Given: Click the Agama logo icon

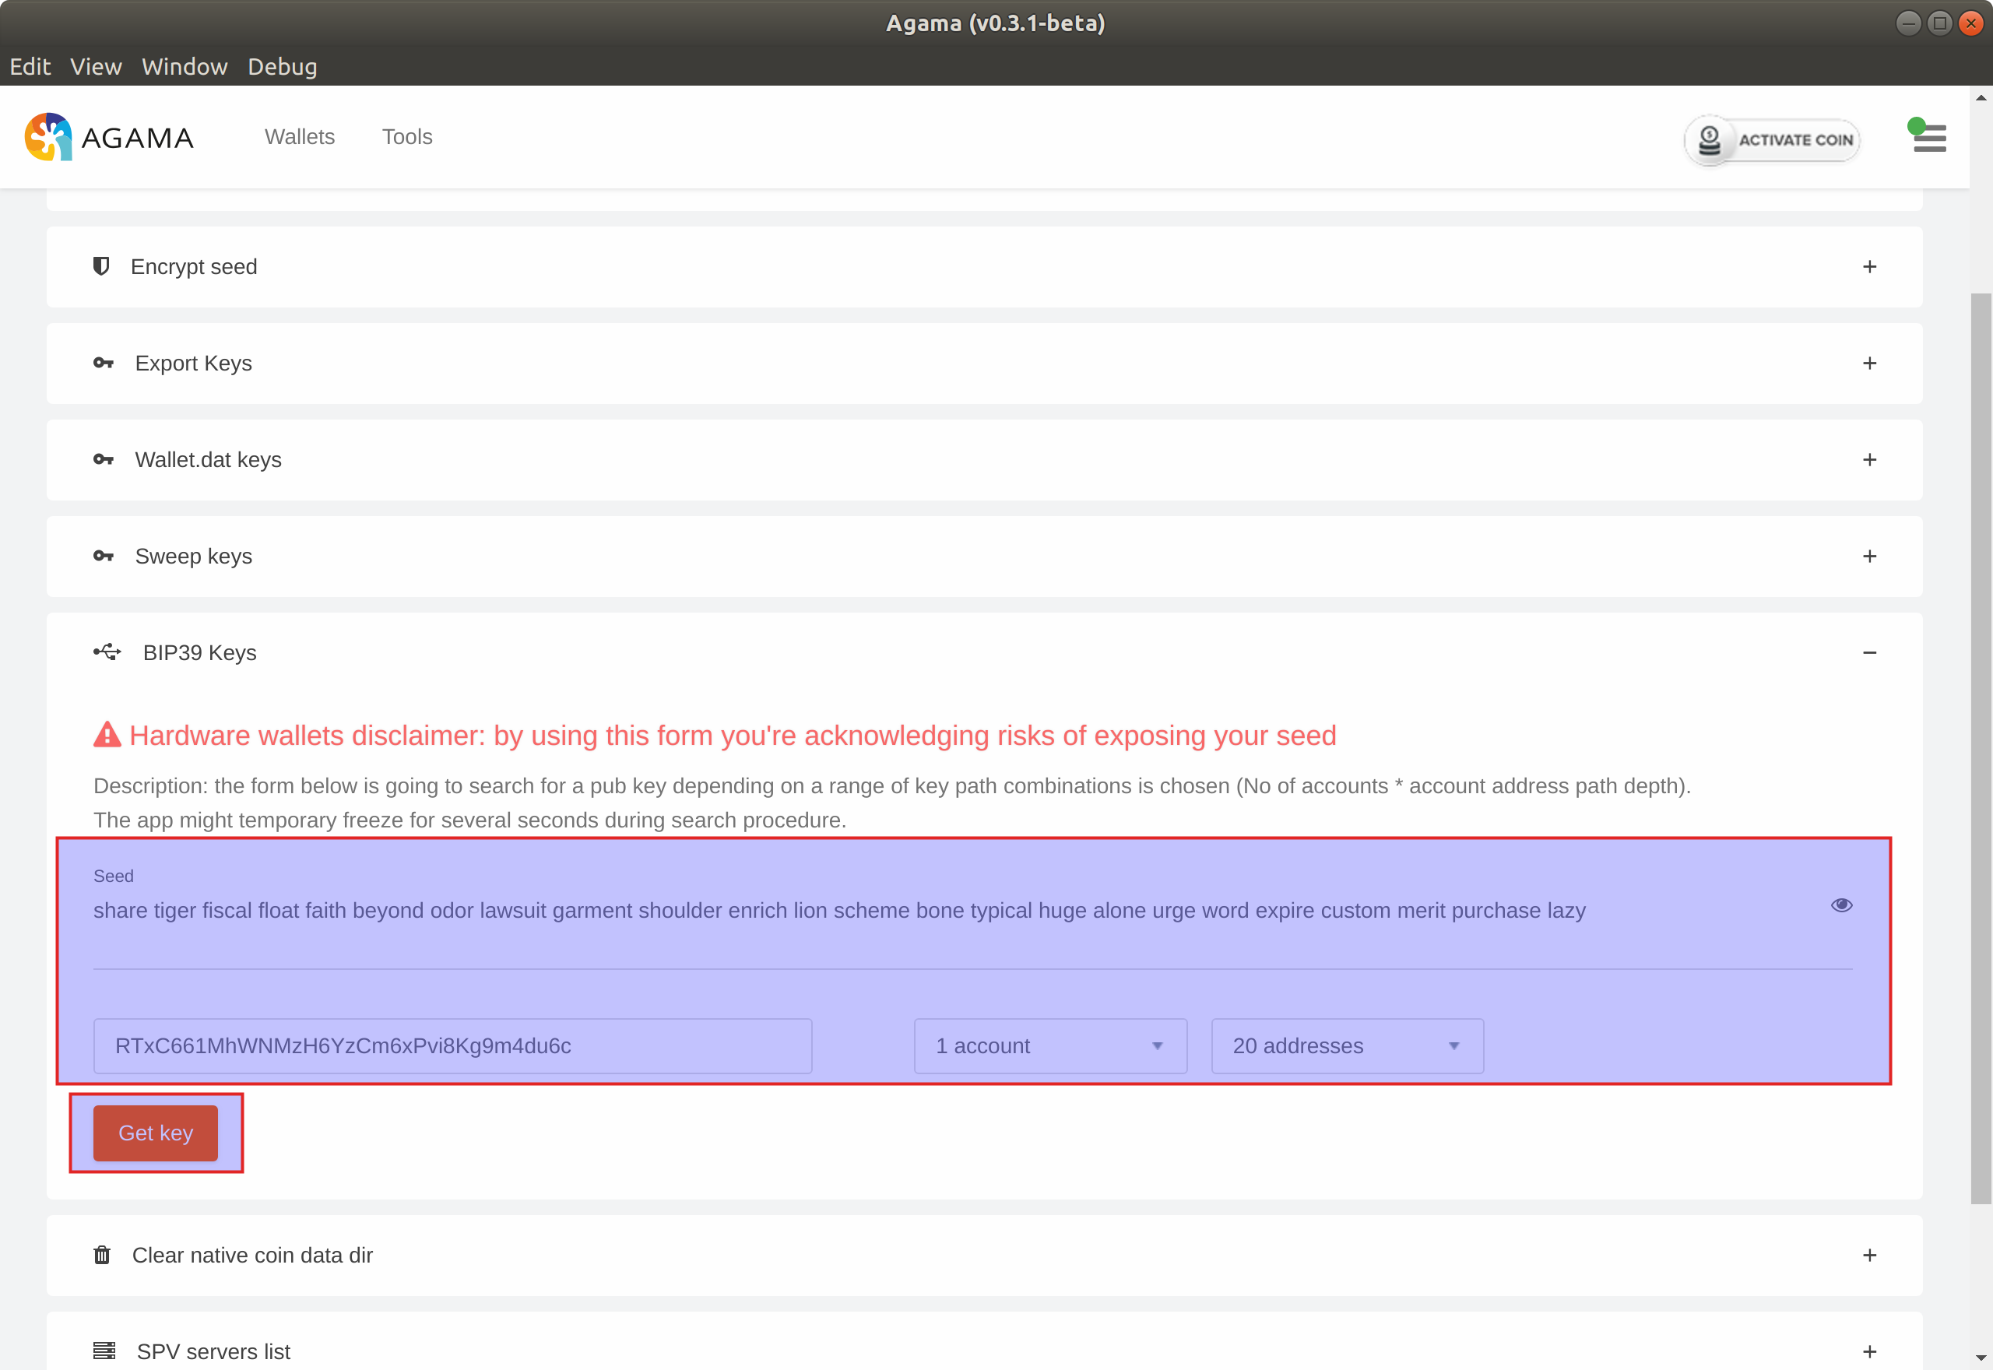Looking at the screenshot, I should (x=48, y=137).
